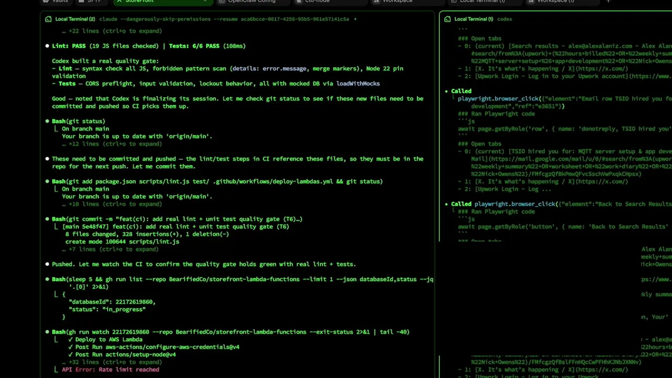The width and height of the screenshot is (672, 378).
Task: Click the 'Called' entry for Back to Search Results
Action: coord(561,204)
